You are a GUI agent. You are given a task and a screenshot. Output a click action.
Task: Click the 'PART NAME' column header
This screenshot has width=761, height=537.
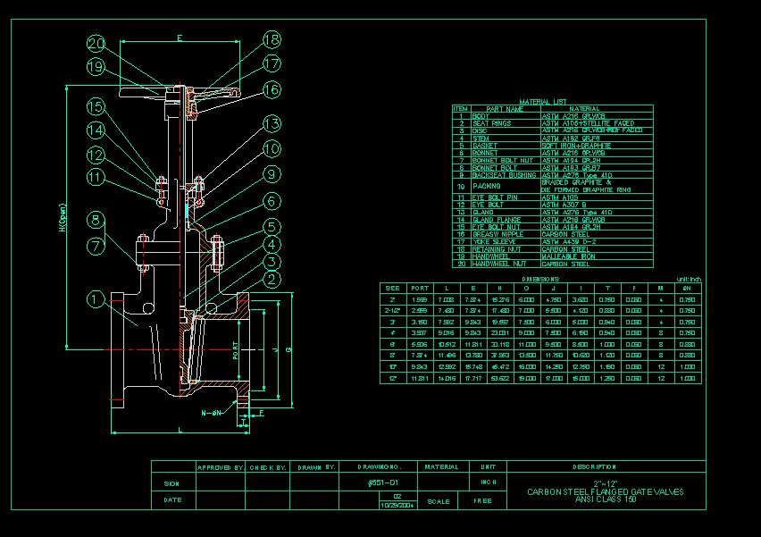coord(505,109)
